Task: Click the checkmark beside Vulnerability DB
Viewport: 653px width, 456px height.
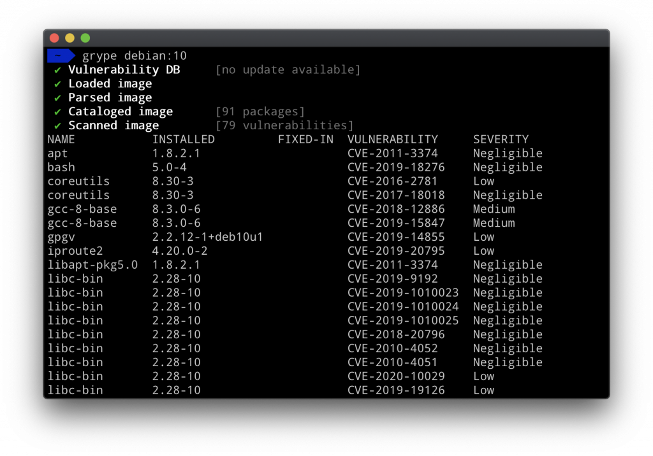Action: 57,70
